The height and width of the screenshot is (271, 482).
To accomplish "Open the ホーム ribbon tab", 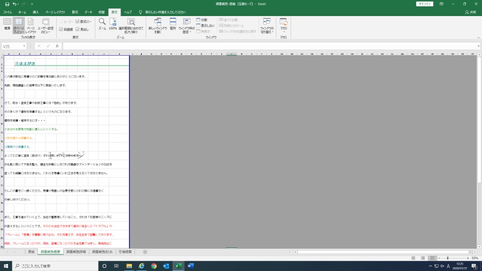I will click(x=22, y=12).
